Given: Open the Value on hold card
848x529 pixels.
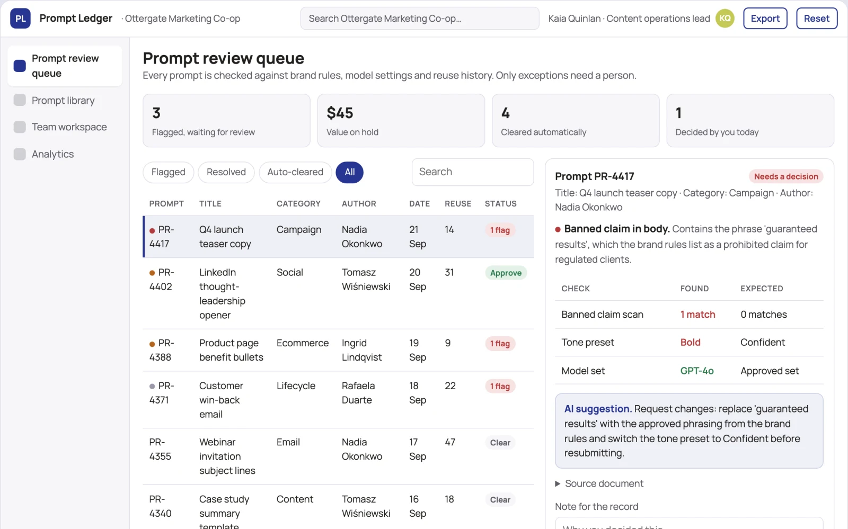Looking at the screenshot, I should click(x=401, y=121).
